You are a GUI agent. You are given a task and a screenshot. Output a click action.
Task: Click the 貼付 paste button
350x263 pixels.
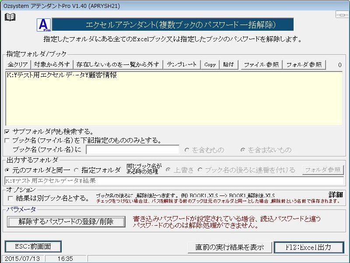[228, 64]
